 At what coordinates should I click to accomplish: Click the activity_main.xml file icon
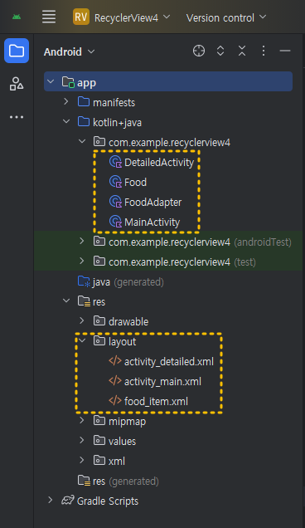click(115, 381)
